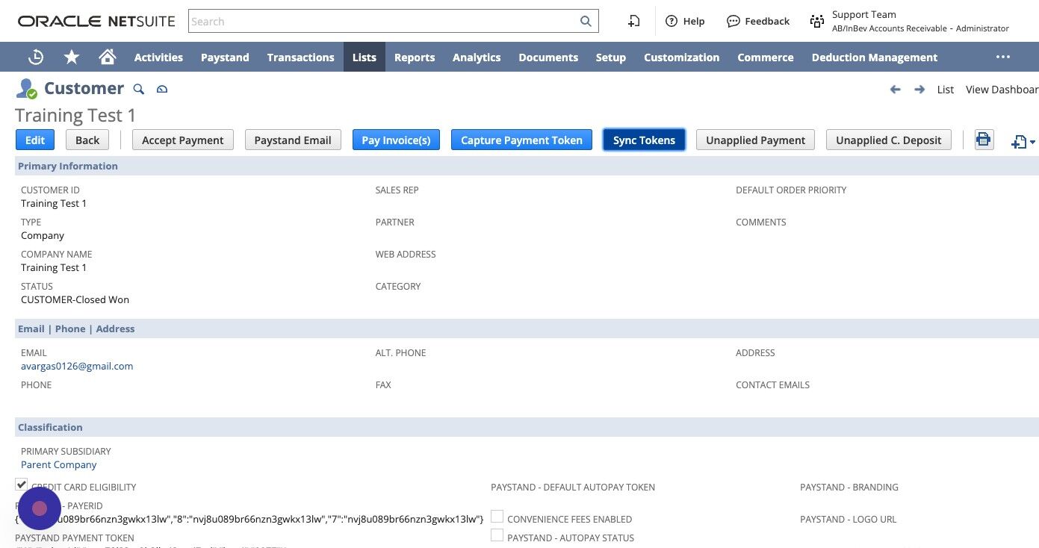Open the Transactions menu

click(300, 57)
